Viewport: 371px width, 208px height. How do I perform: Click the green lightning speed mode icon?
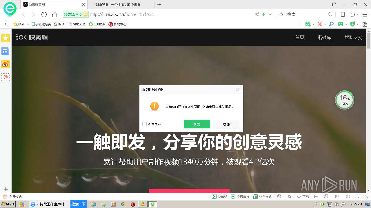263,14
